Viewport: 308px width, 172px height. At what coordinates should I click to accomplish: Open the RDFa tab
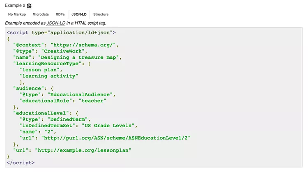pos(60,14)
